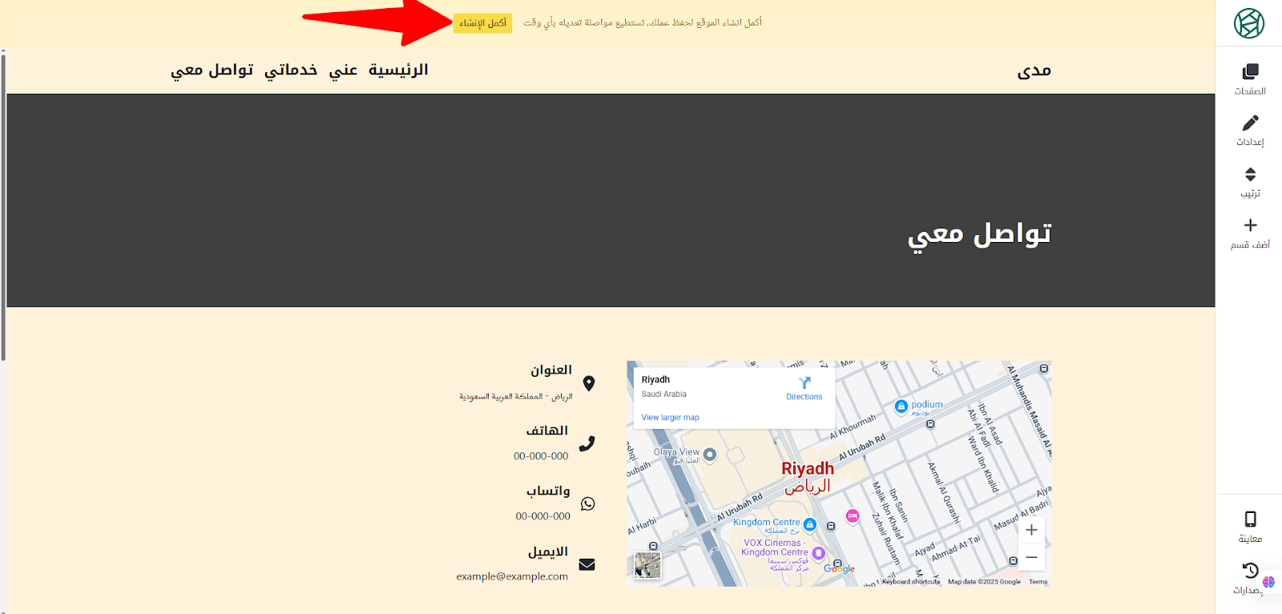Open Settings (إعدادات) pencil icon
Viewport: 1282px width, 614px height.
[x=1250, y=123]
